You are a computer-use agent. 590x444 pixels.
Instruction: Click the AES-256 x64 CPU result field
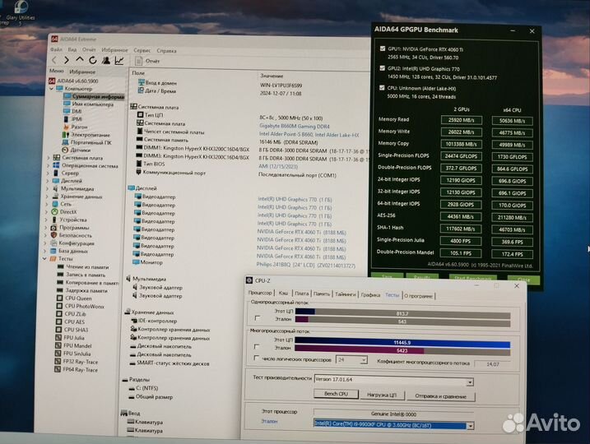coord(512,217)
